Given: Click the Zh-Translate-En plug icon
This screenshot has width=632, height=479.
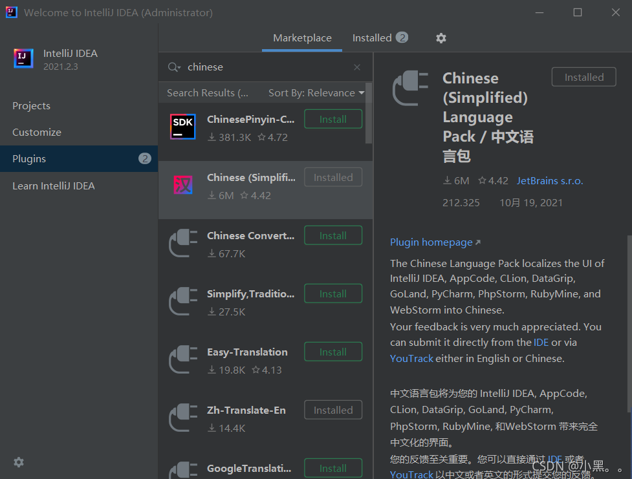Looking at the screenshot, I should 183,418.
